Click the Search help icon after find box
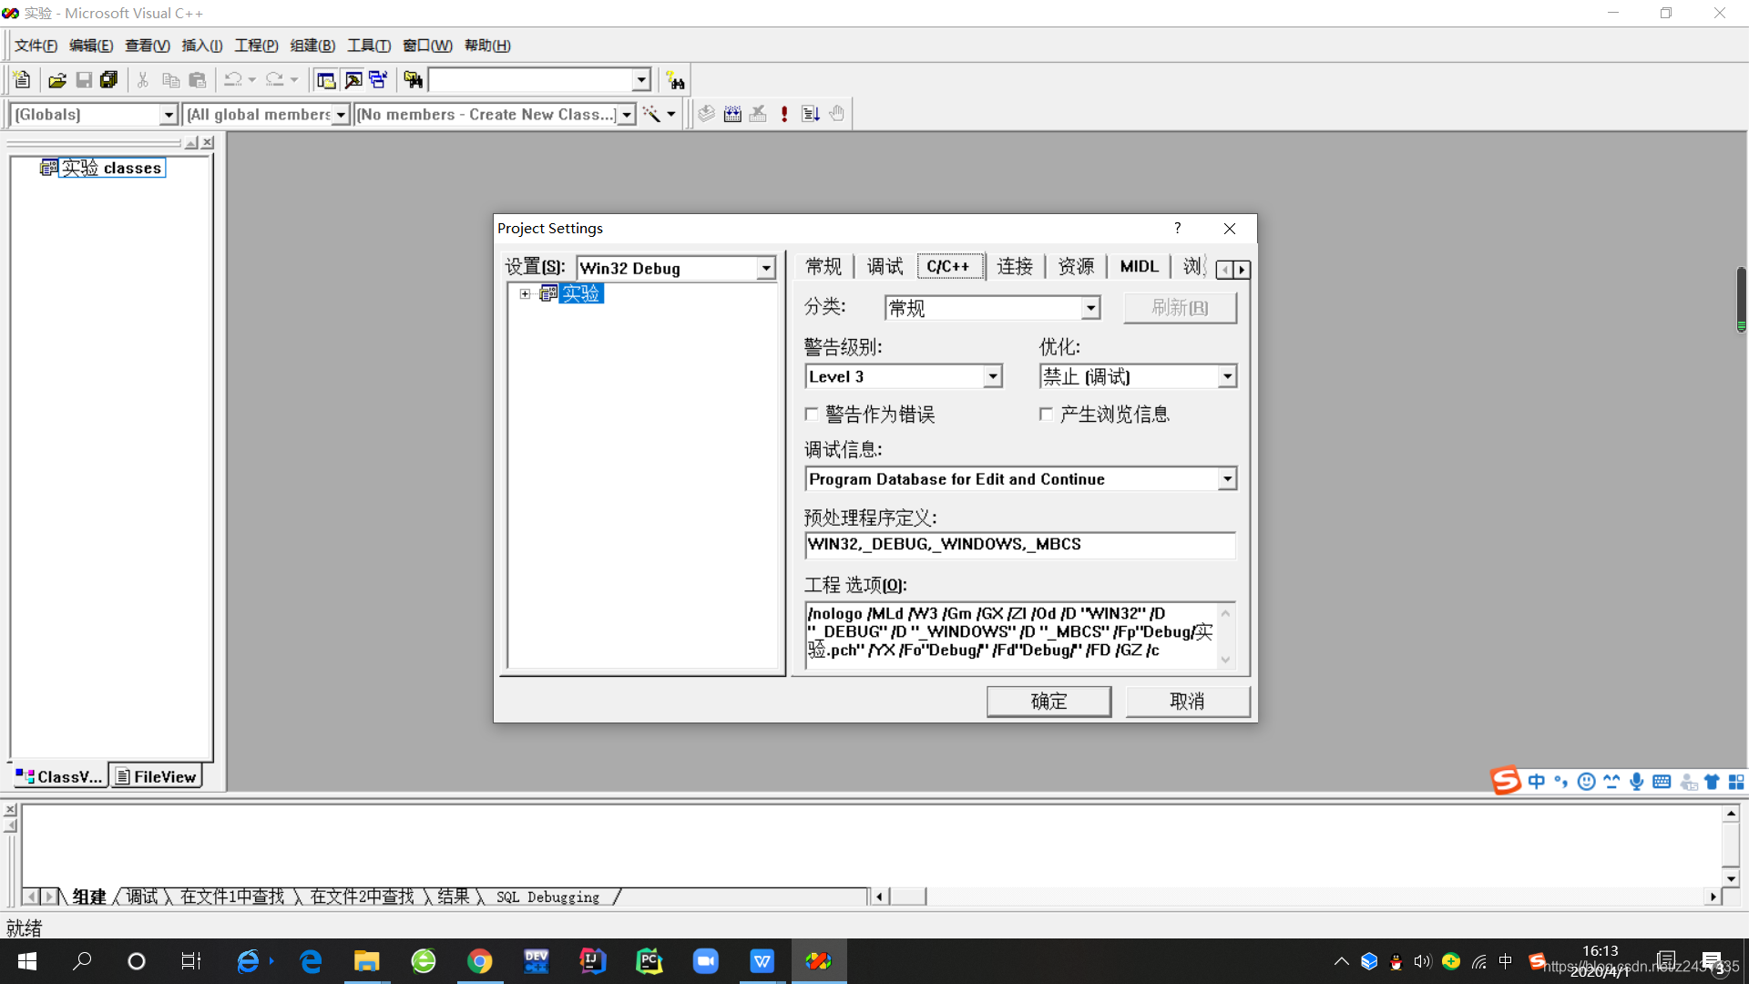This screenshot has width=1749, height=984. tap(675, 80)
